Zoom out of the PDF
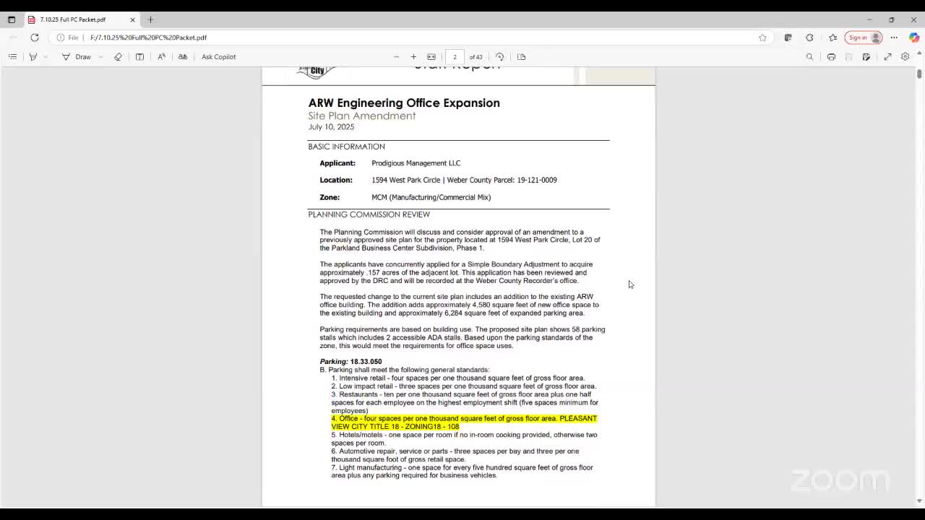Image resolution: width=925 pixels, height=520 pixels. (x=396, y=57)
